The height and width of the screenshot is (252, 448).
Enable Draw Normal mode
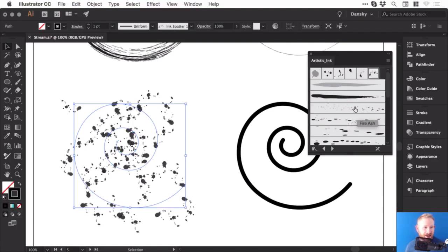coord(5,214)
